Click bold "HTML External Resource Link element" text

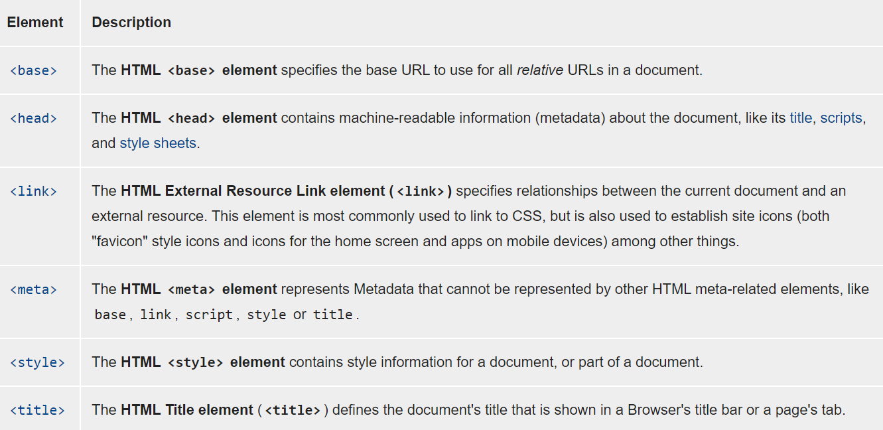tap(252, 191)
